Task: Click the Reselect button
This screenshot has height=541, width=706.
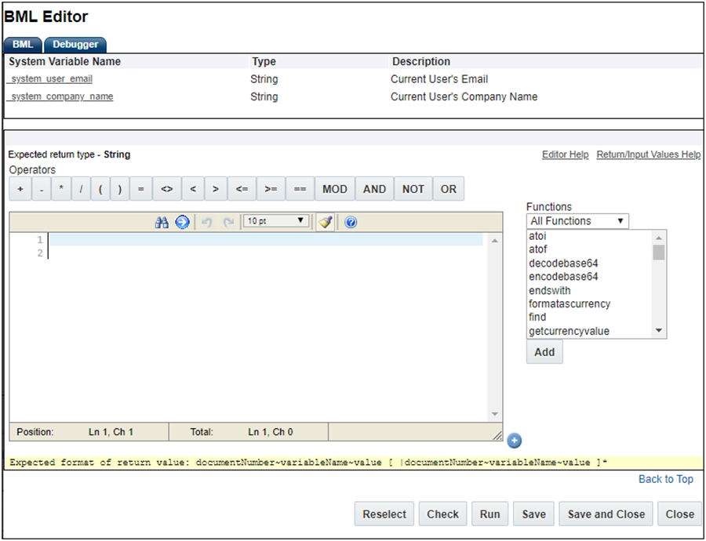Action: click(384, 514)
